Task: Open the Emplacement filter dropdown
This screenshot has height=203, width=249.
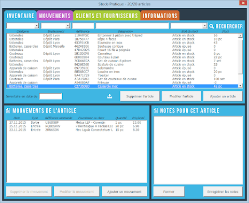Action: [67, 26]
